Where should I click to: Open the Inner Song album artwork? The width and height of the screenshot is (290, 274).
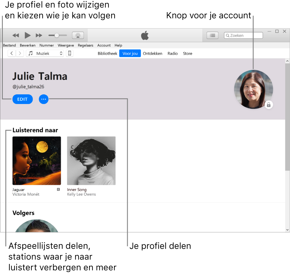[x=91, y=161]
